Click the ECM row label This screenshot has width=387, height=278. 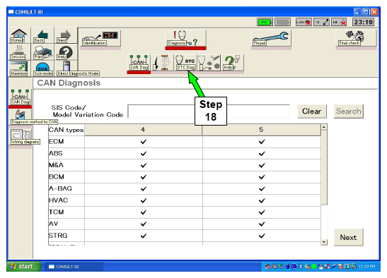tap(57, 142)
